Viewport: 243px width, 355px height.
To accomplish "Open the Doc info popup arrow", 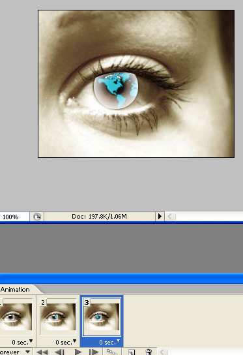I will tap(160, 217).
